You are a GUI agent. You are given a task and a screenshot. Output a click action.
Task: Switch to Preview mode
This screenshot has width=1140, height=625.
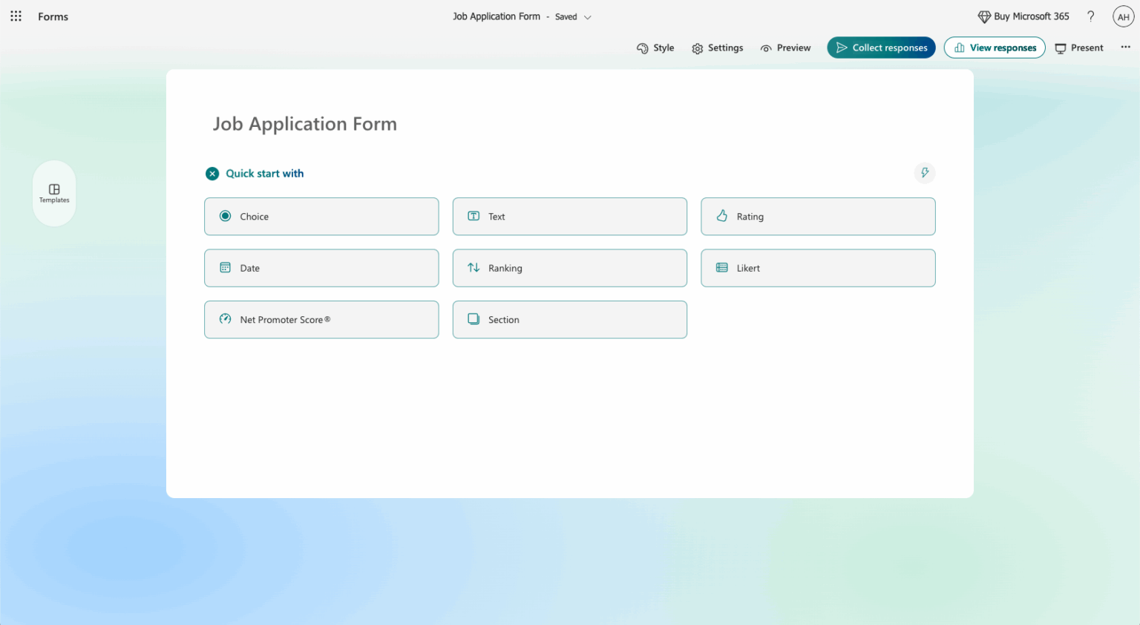click(785, 47)
